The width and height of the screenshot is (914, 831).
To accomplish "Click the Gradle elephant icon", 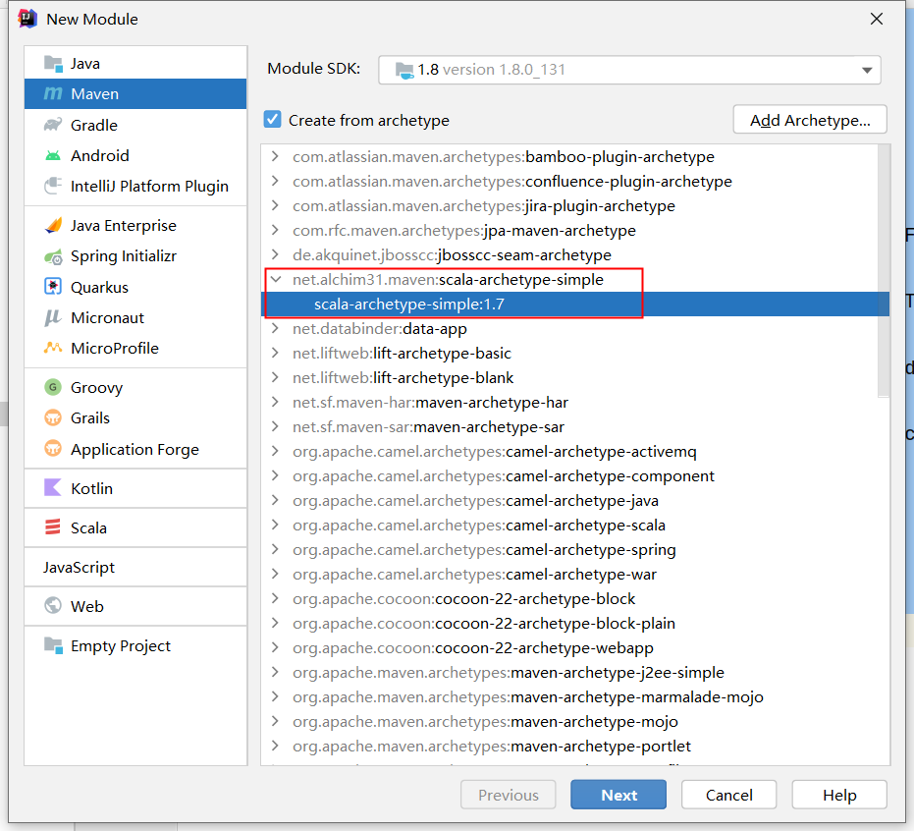I will [x=53, y=125].
